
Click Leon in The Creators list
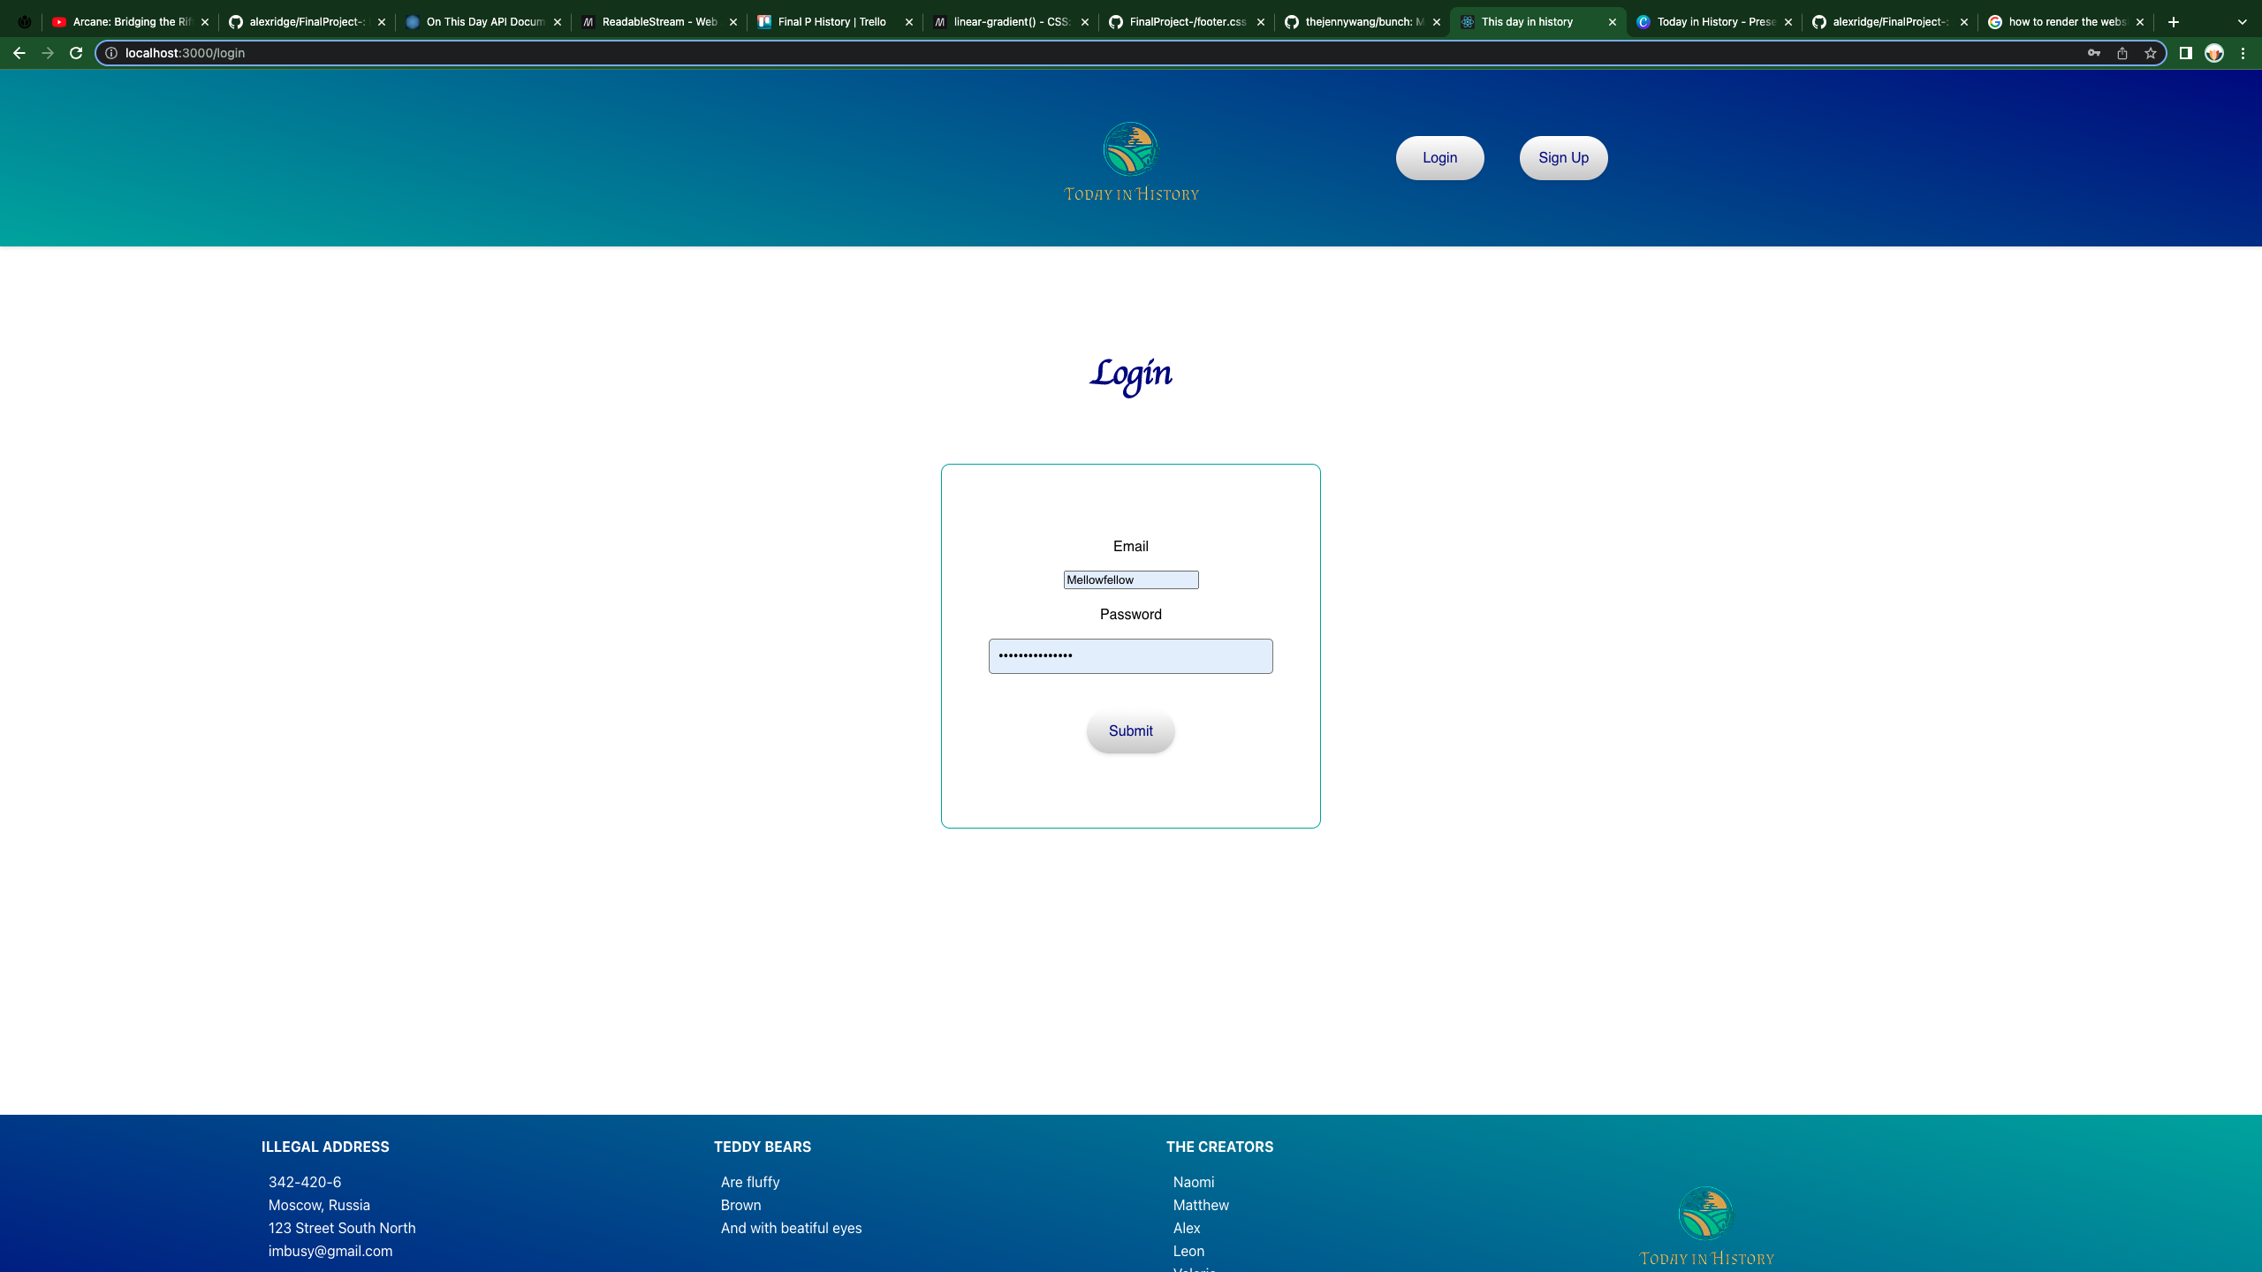tap(1188, 1252)
